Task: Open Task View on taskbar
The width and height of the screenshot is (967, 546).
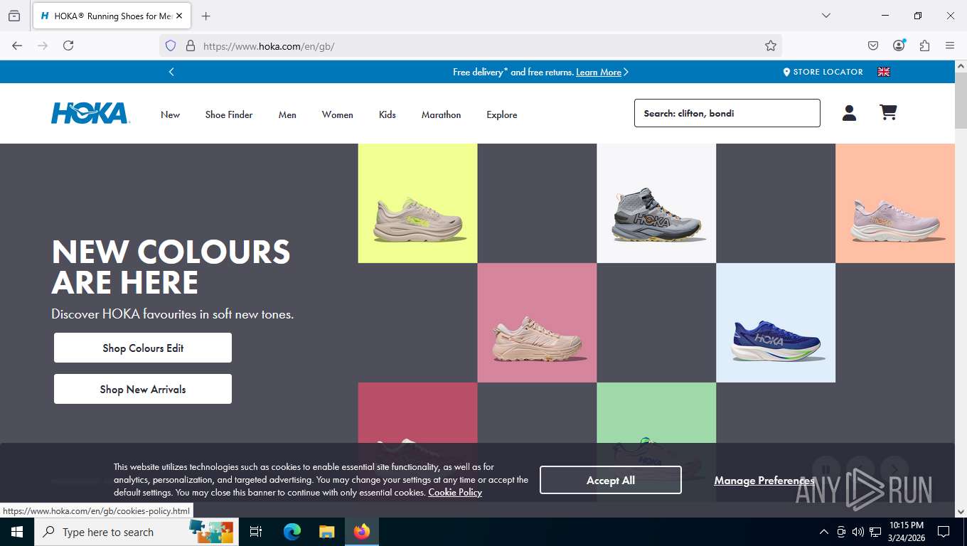Action: click(x=256, y=532)
